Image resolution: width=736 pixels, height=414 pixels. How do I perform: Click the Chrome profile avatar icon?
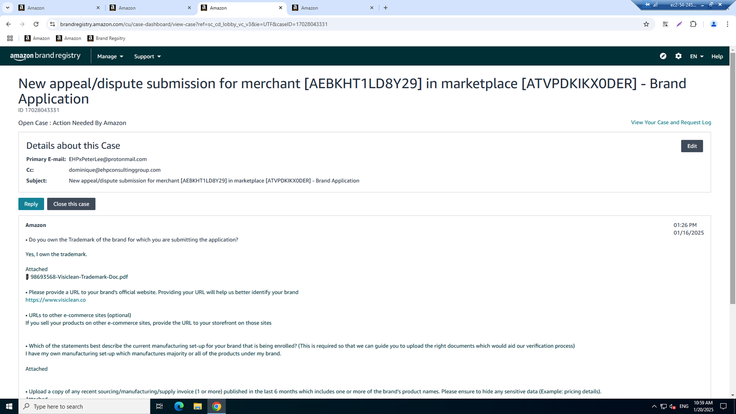click(x=713, y=24)
